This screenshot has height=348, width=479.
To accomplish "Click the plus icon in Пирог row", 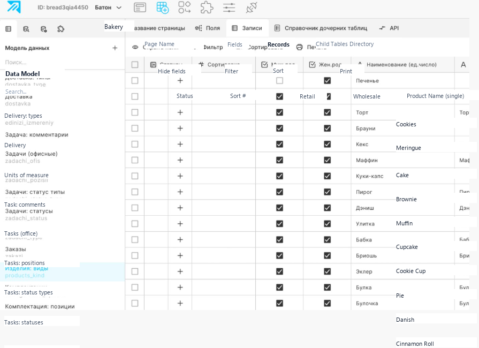I will click(x=180, y=192).
